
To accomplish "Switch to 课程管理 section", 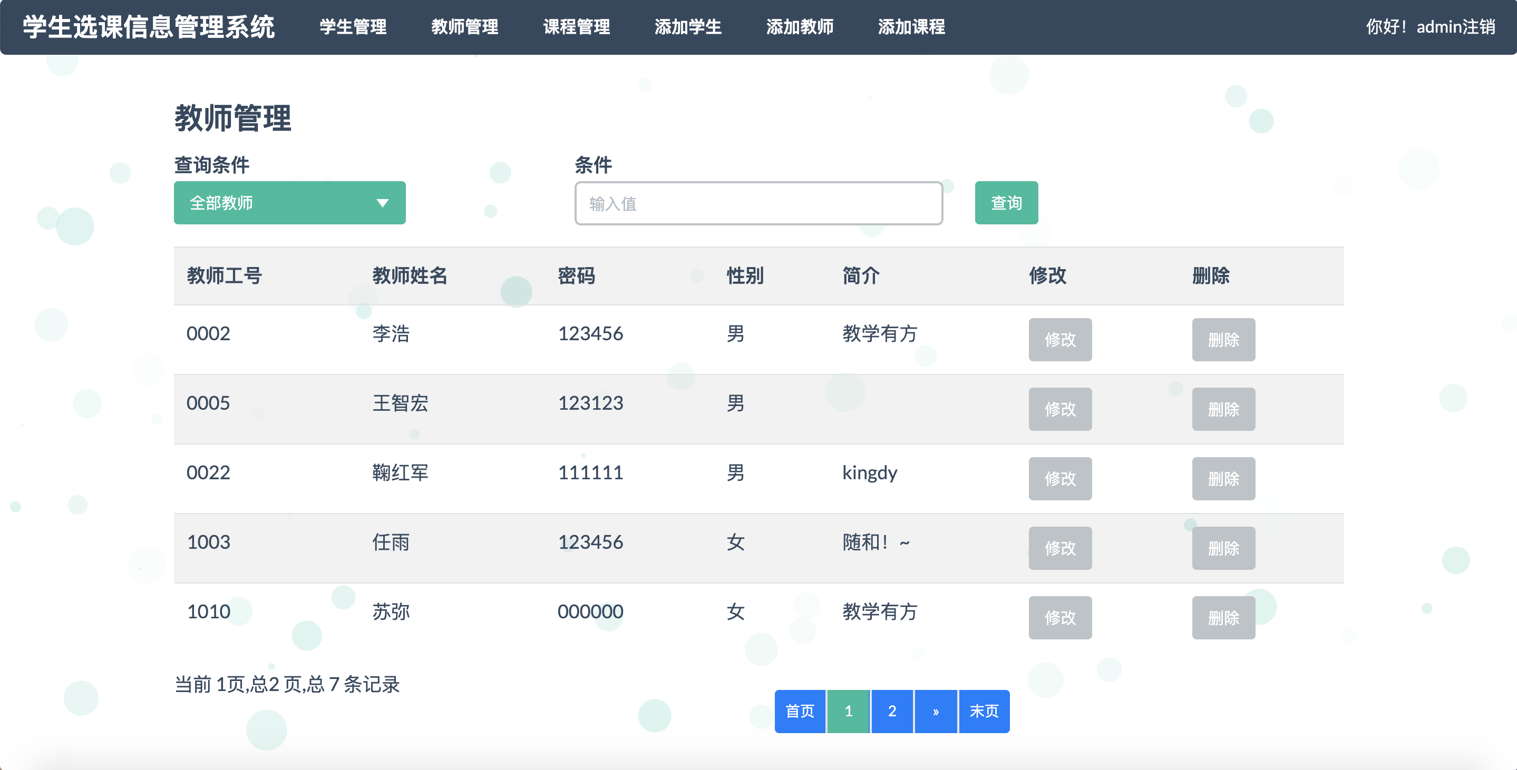I will point(577,27).
